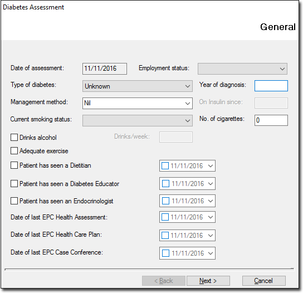Open the Employment status dropdown

pos(242,69)
